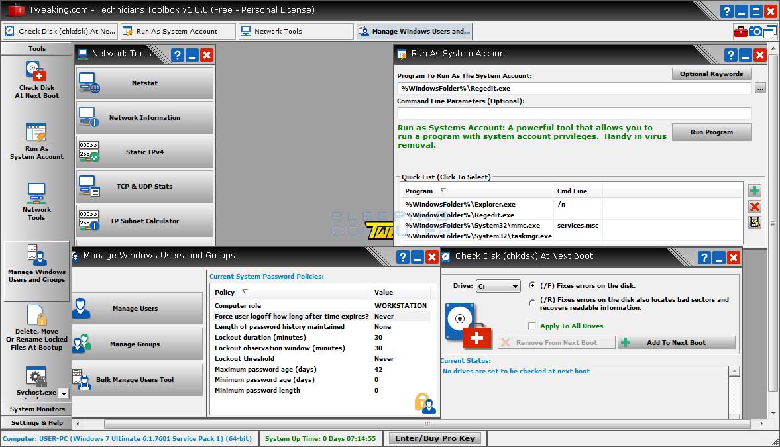The height and width of the screenshot is (447, 780).
Task: Open Network Tools in the sidebar
Action: click(36, 202)
